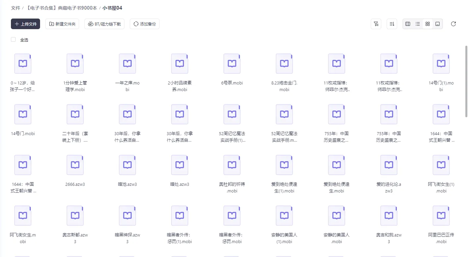Select the 6号泵.mobi file icon
The height and width of the screenshot is (257, 468).
[232, 64]
